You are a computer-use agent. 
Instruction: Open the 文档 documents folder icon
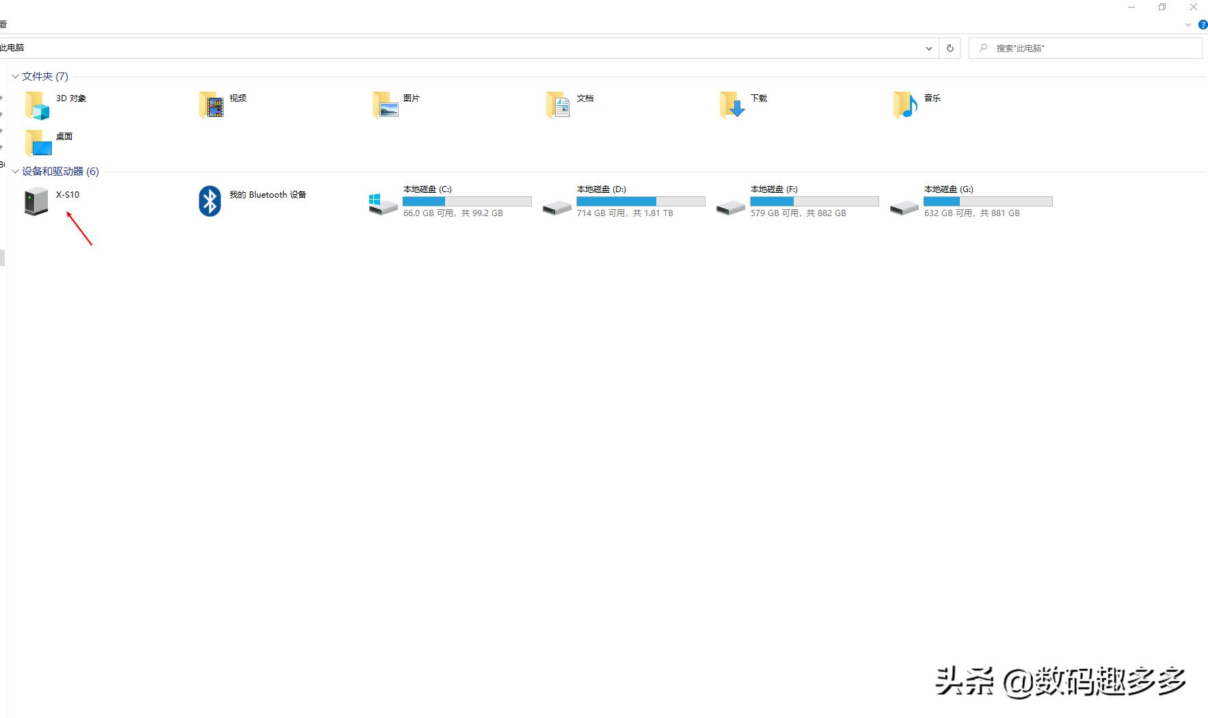pos(558,105)
